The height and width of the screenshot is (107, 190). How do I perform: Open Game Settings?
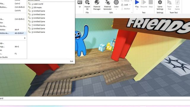click(x=160, y=5)
